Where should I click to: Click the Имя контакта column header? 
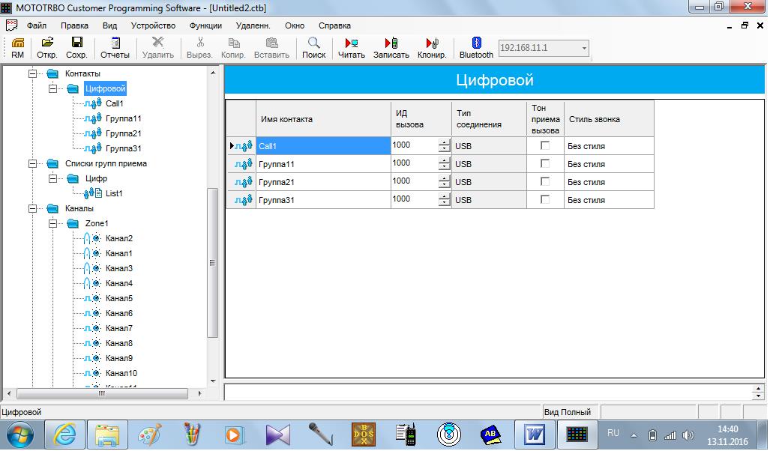point(323,119)
